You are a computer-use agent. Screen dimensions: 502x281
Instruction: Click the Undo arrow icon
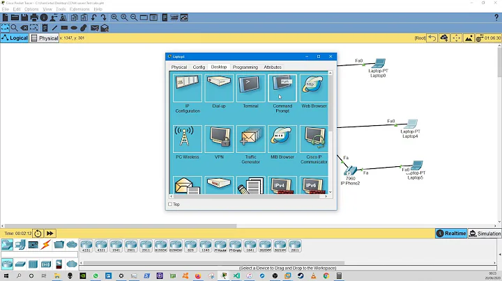[x=94, y=17]
